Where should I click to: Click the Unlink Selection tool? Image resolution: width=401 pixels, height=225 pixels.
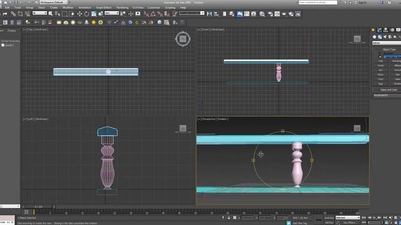coord(20,14)
